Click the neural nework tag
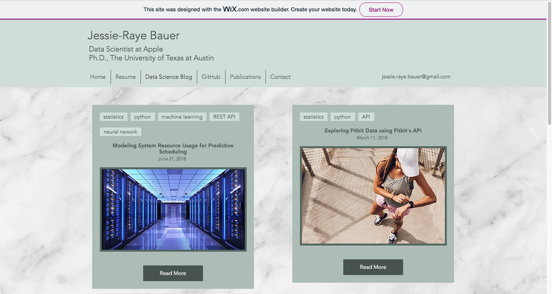Screen dimensions: 552x294 click(120, 132)
